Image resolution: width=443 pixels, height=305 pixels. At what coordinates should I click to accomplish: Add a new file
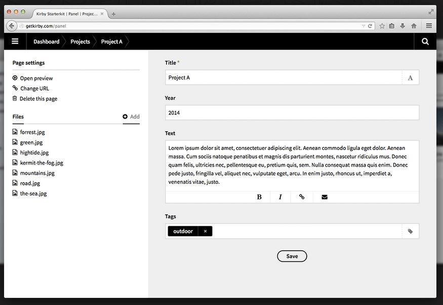coord(131,117)
